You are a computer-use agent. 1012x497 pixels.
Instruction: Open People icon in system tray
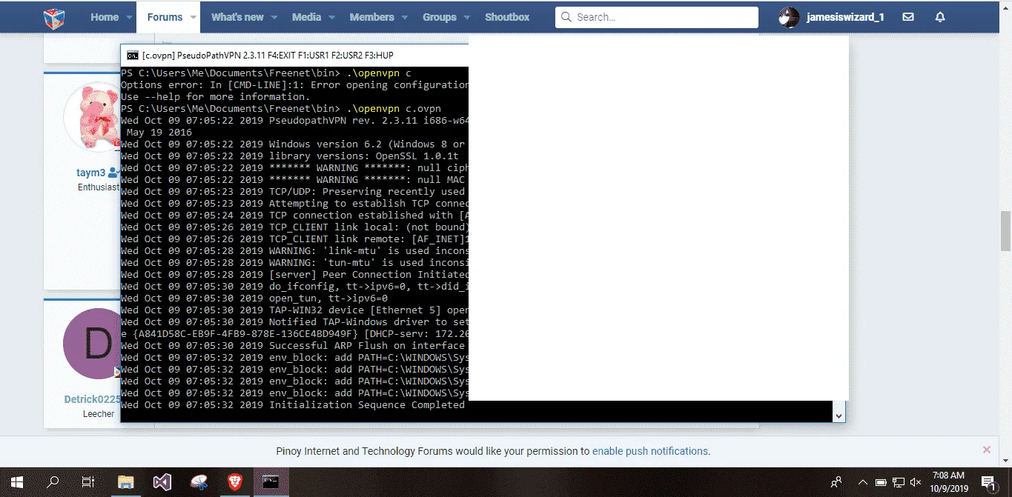[x=836, y=482]
